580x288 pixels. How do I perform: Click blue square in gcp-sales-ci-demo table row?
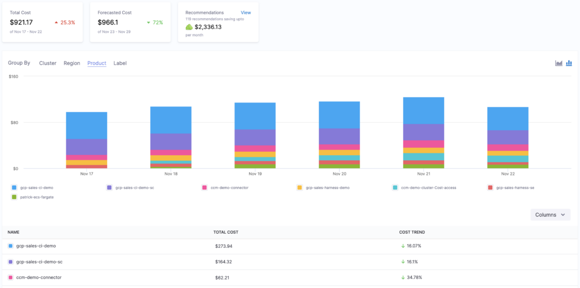[10, 246]
